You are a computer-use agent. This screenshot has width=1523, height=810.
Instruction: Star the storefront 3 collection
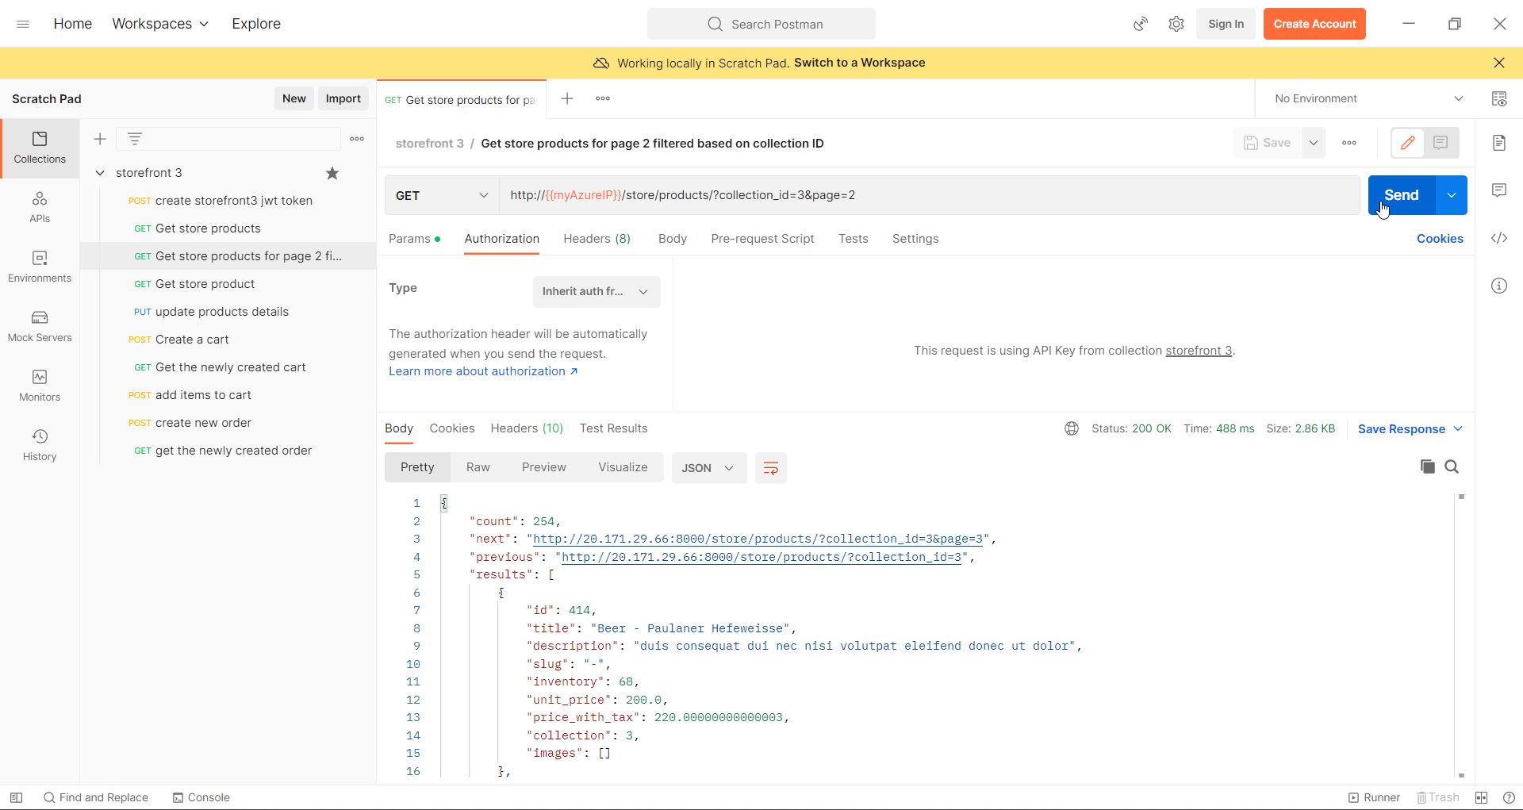point(332,173)
